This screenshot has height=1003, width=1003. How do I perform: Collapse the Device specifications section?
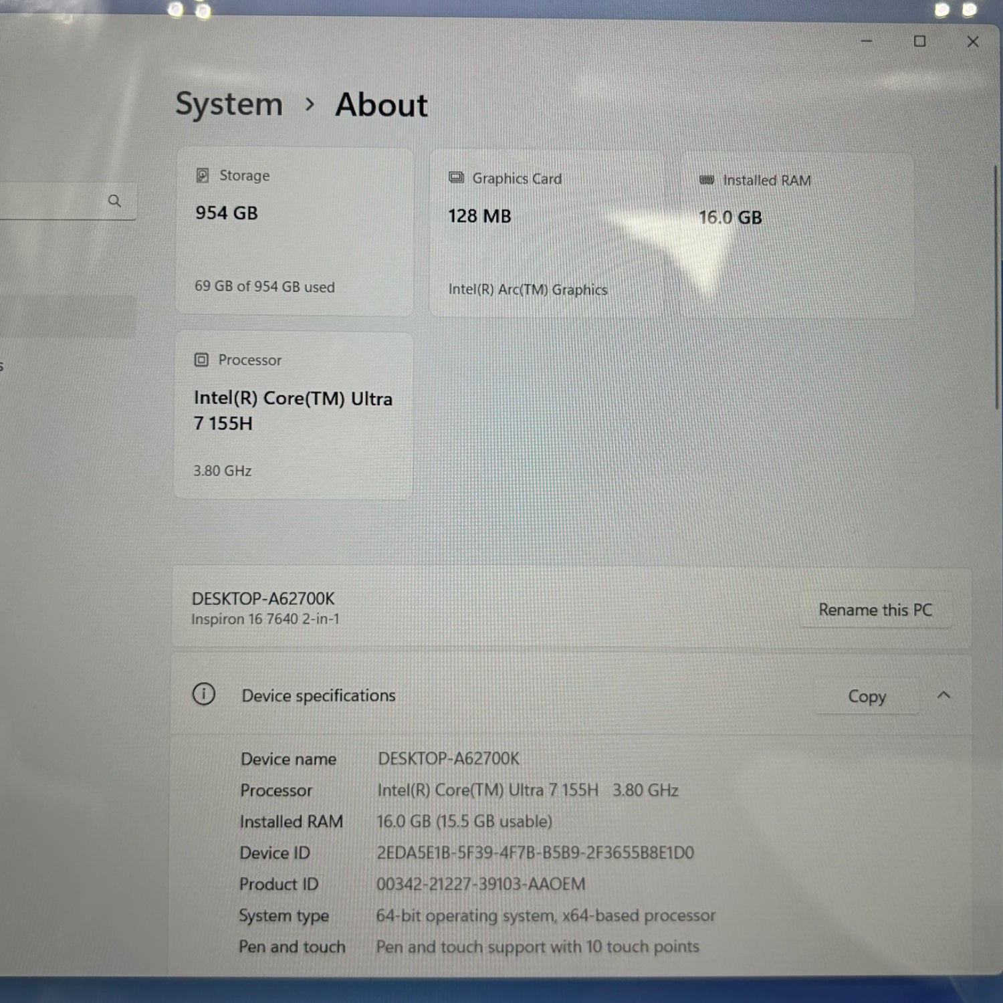point(943,695)
